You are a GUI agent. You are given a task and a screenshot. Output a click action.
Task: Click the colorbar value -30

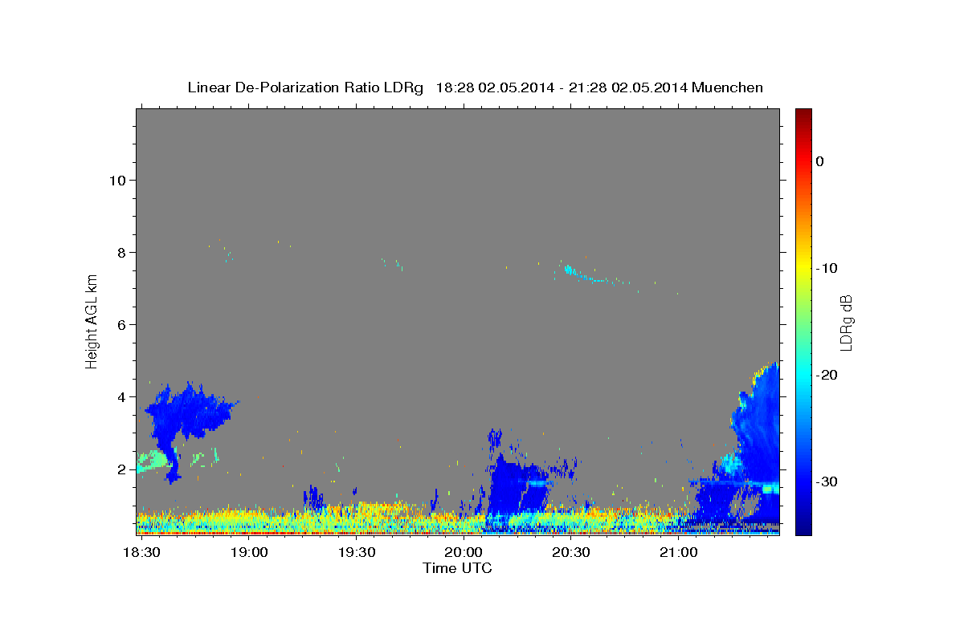826,481
